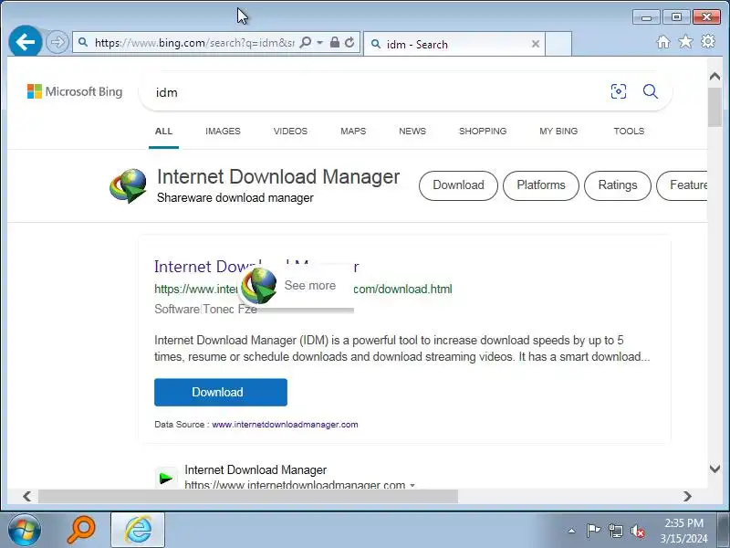This screenshot has width=730, height=548.
Task: Open Favorites with the star icon
Action: tap(685, 42)
